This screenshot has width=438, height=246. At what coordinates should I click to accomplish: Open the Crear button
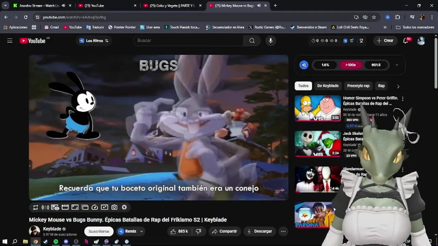coord(385,41)
